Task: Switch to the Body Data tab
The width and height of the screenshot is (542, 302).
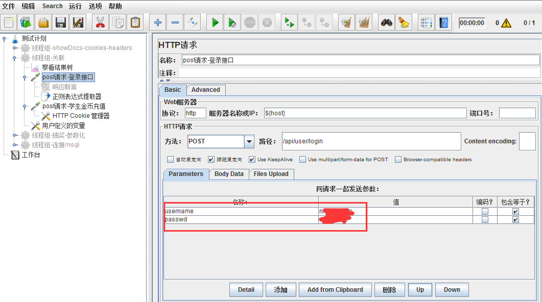Action: (229, 174)
